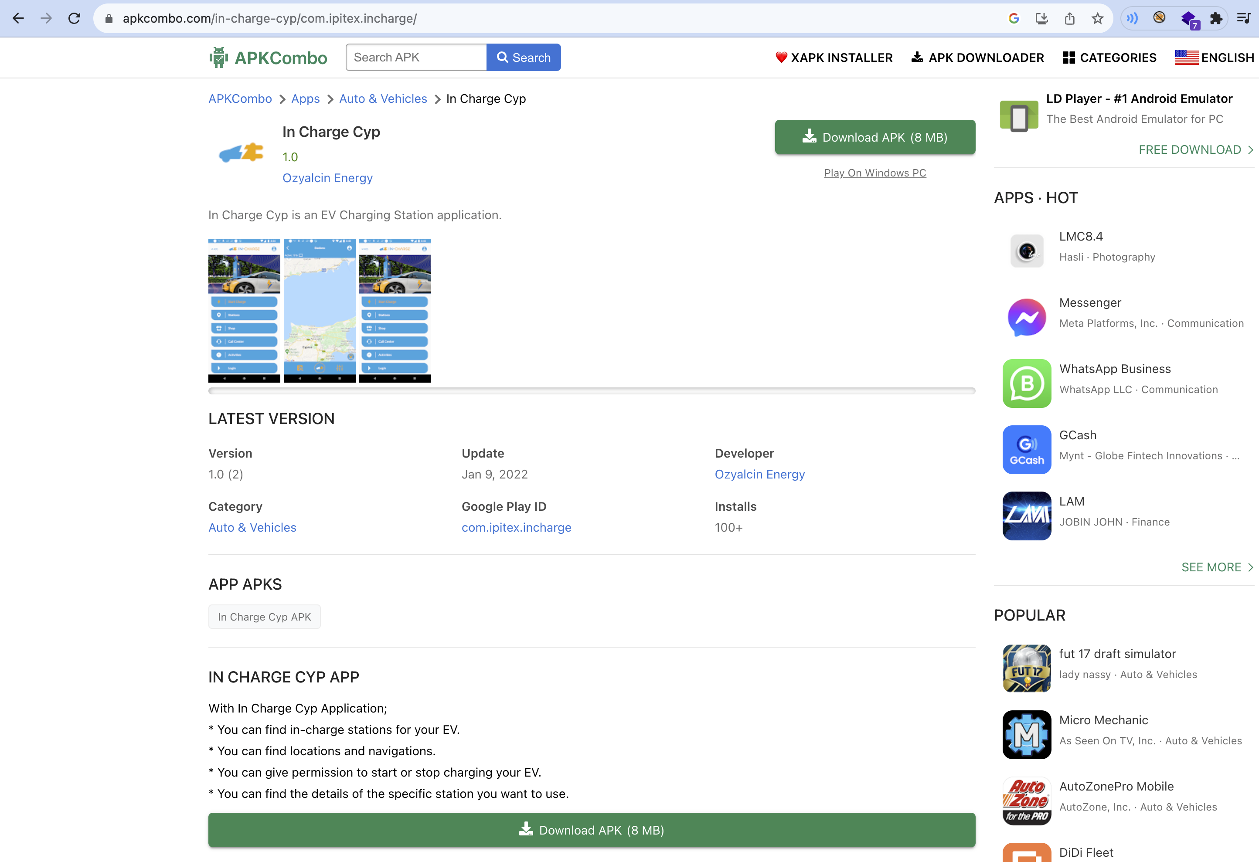
Task: Click bottom Download APK (8 MB) button
Action: tap(592, 829)
